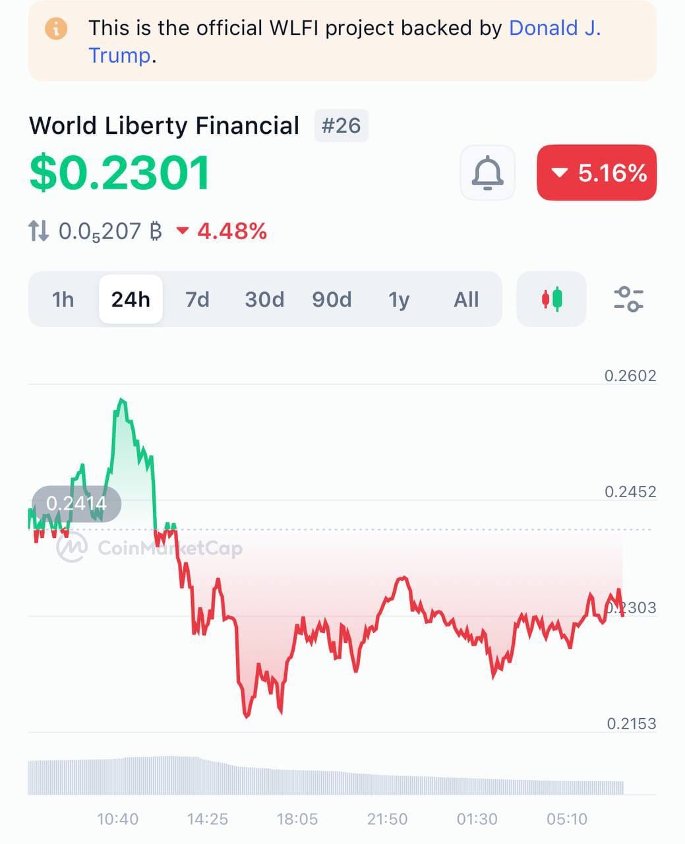Tap the orange info icon in banner
This screenshot has height=844, width=685.
click(x=56, y=28)
